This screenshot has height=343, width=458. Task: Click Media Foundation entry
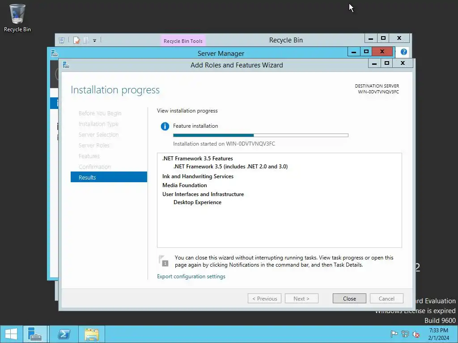(184, 185)
